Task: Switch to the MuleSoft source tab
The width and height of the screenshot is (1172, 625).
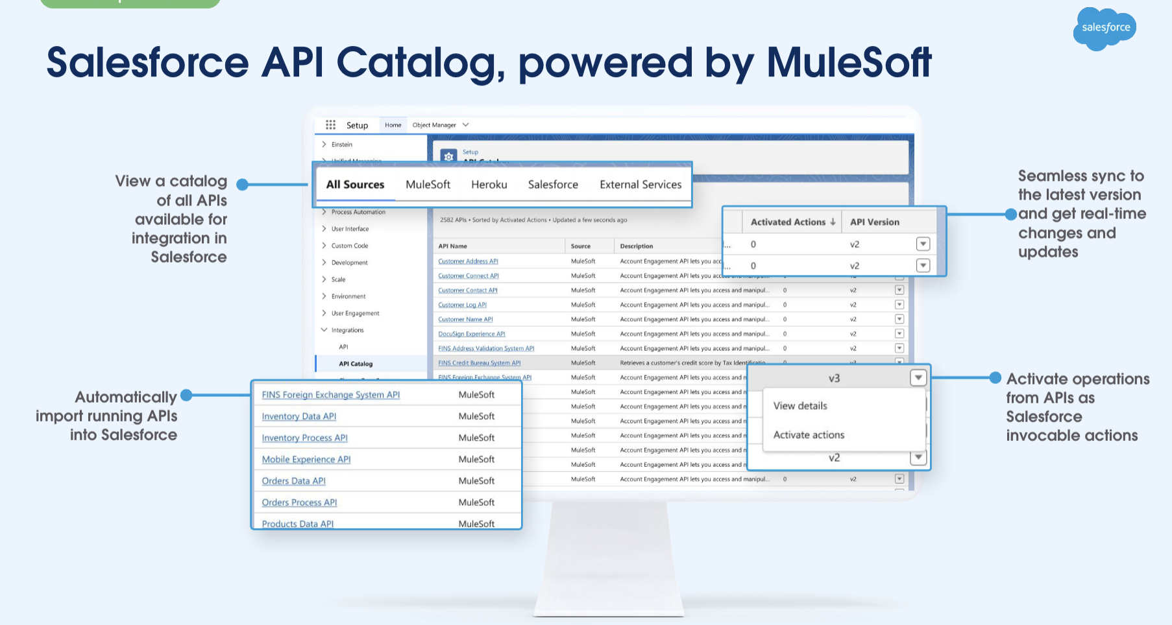Action: click(428, 185)
